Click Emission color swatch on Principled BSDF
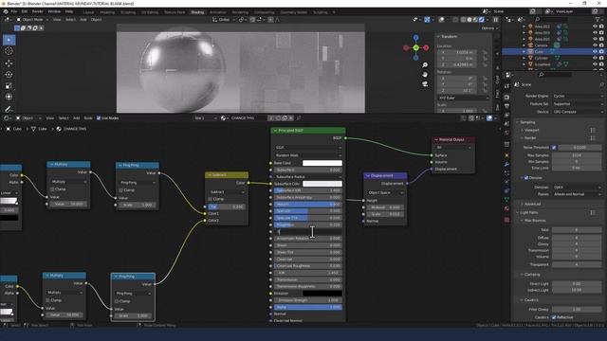Viewport: 607px width, 341px height. point(322,294)
